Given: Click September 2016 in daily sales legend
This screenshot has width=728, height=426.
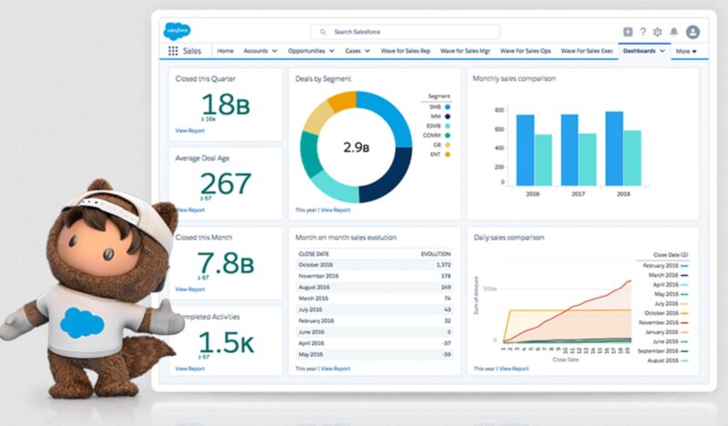Looking at the screenshot, I should pos(663,351).
